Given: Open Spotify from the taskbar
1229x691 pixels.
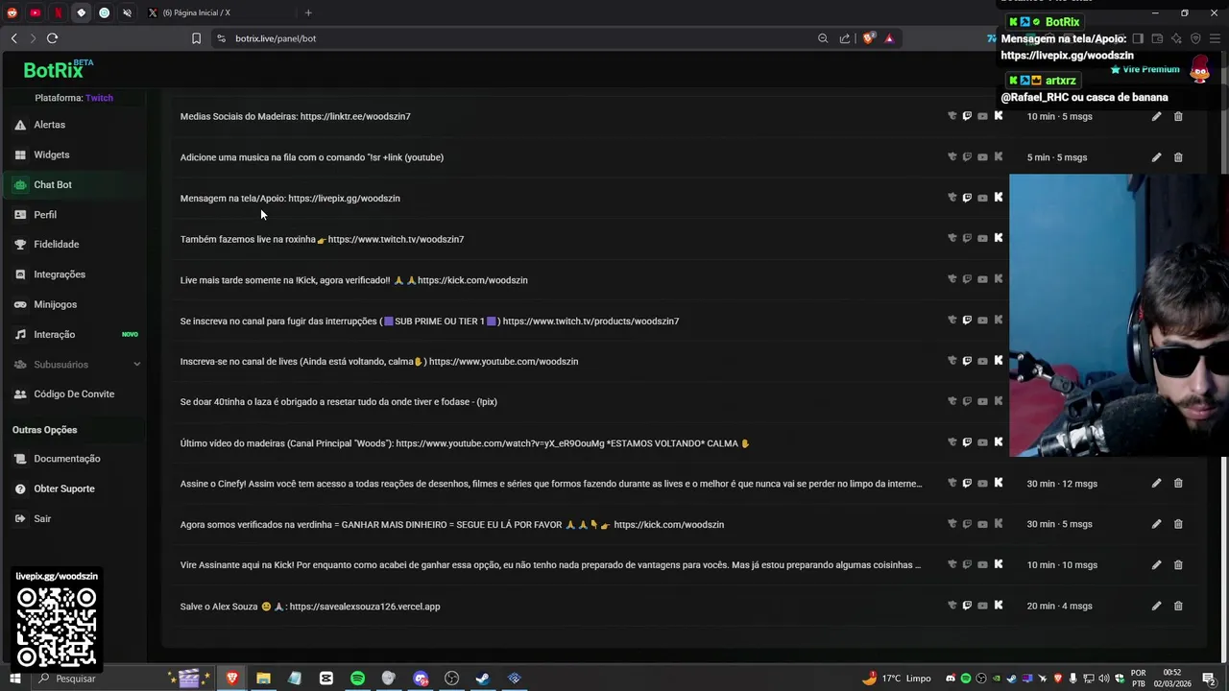Looking at the screenshot, I should click(x=357, y=679).
